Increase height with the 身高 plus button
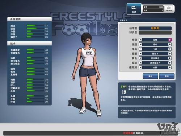 [170, 49]
